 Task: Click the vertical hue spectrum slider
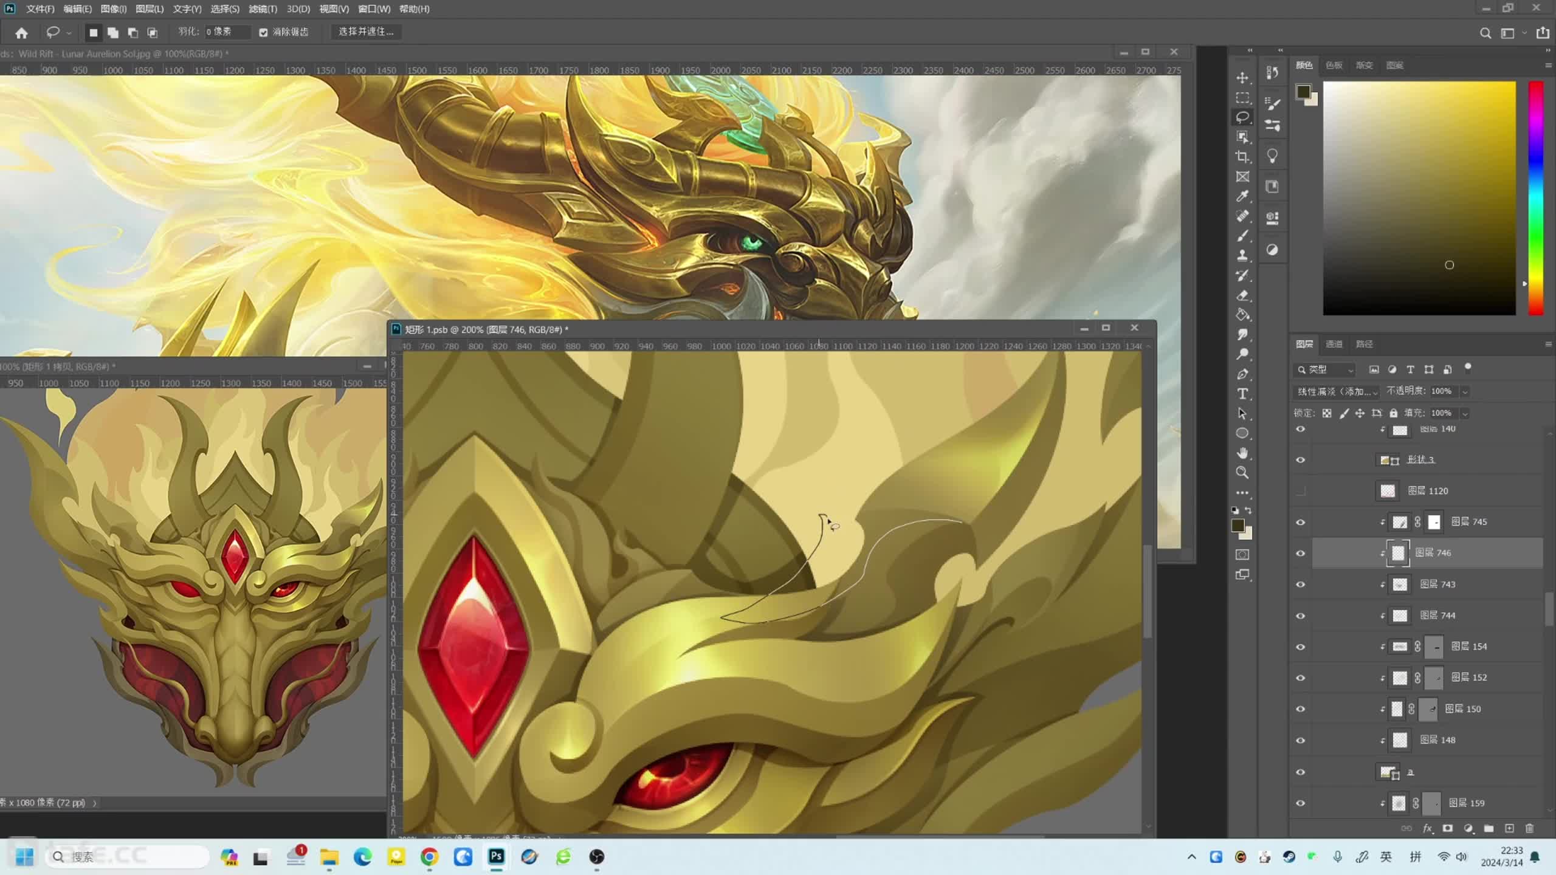click(1536, 197)
